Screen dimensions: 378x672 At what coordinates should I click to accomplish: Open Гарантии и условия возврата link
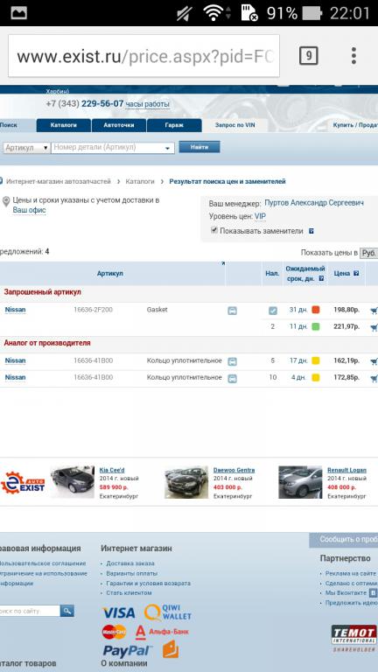[x=148, y=584]
